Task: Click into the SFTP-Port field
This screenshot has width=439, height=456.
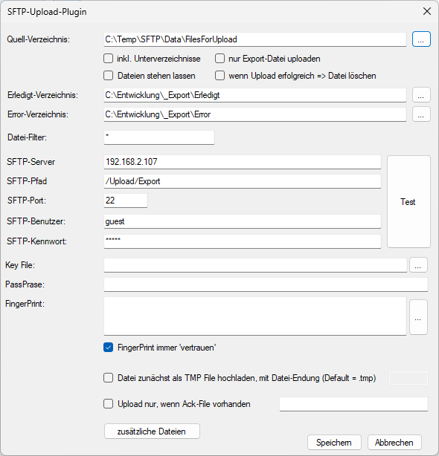Action: pos(126,201)
